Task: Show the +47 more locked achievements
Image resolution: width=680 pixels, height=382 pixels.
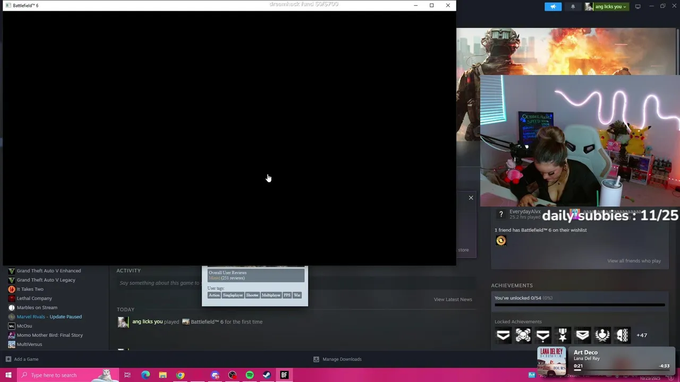Action: click(x=642, y=335)
